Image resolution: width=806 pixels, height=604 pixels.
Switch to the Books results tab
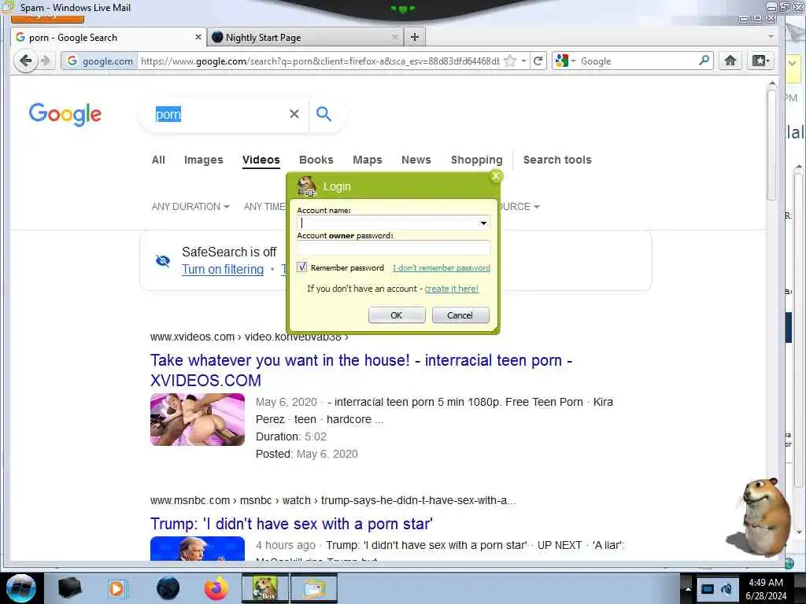(316, 160)
